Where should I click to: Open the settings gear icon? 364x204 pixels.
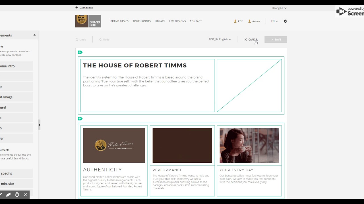pos(285,21)
